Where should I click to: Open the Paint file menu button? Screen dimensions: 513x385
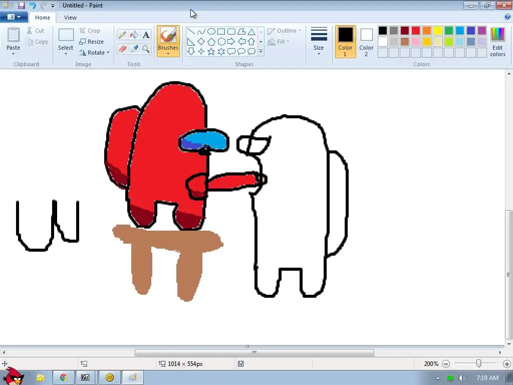pyautogui.click(x=14, y=17)
